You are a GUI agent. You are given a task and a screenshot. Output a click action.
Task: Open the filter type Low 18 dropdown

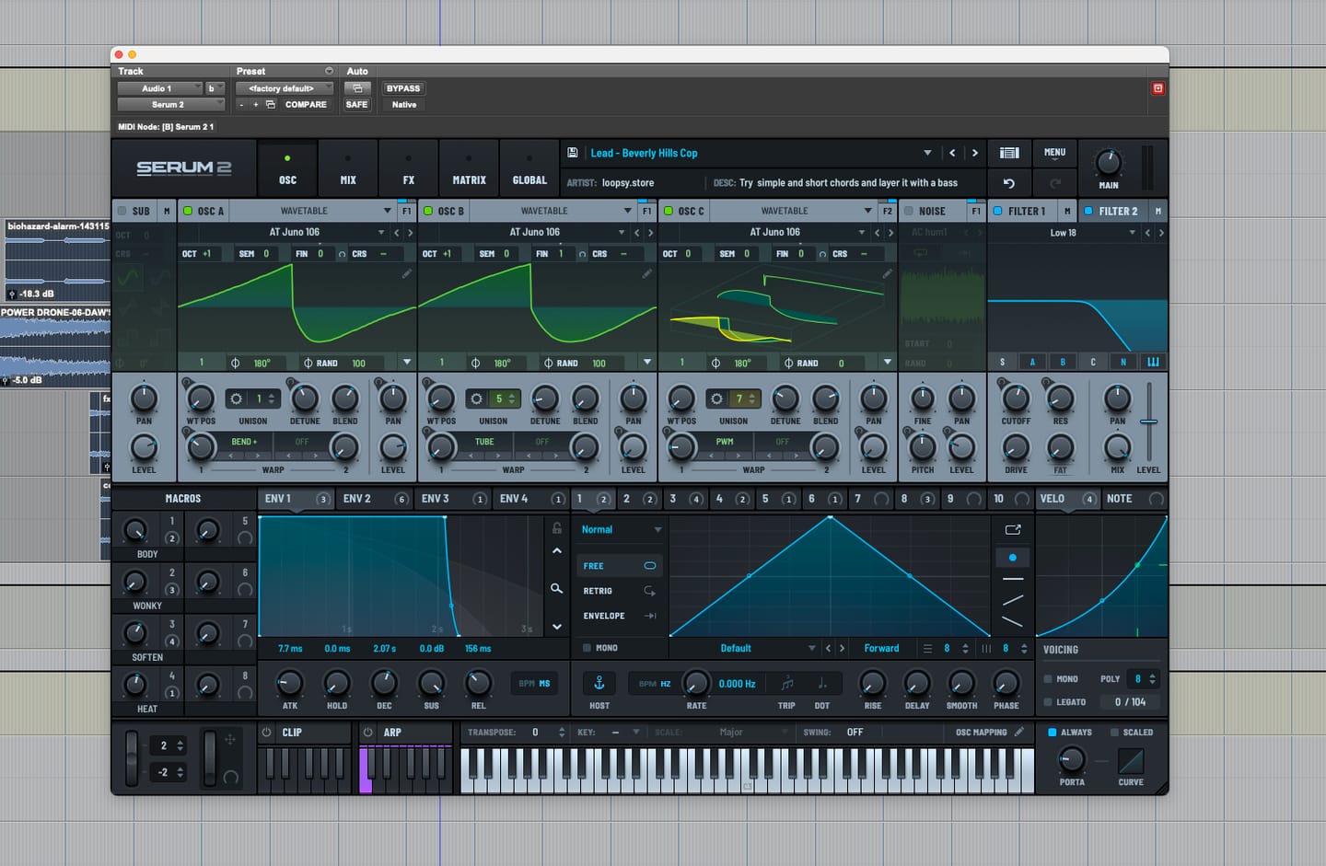pyautogui.click(x=1064, y=233)
